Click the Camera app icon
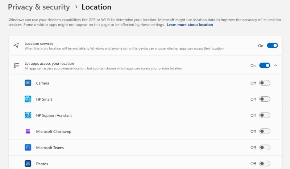 28,83
